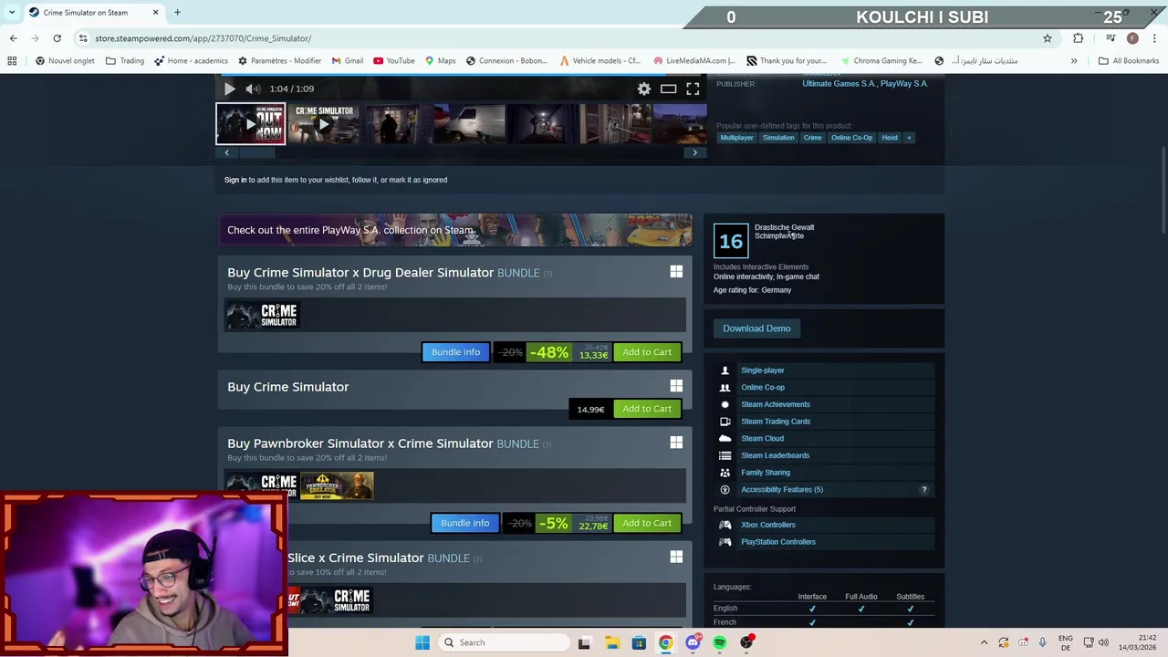Screen dimensions: 1168x657
Task: Open the PlayWay S.A. collection banner
Action: (x=454, y=230)
